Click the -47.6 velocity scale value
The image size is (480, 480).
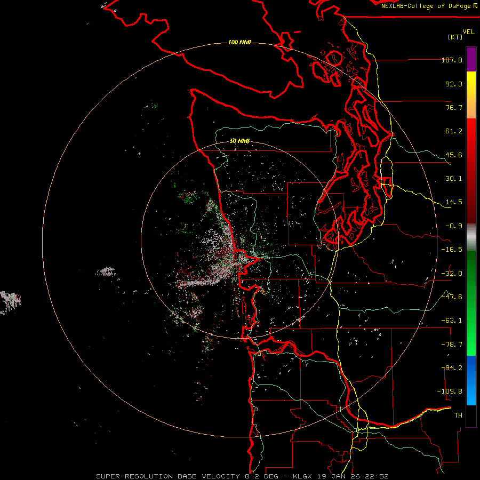click(452, 297)
